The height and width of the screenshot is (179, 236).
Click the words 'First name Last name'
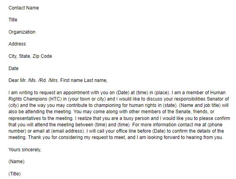tap(84, 80)
